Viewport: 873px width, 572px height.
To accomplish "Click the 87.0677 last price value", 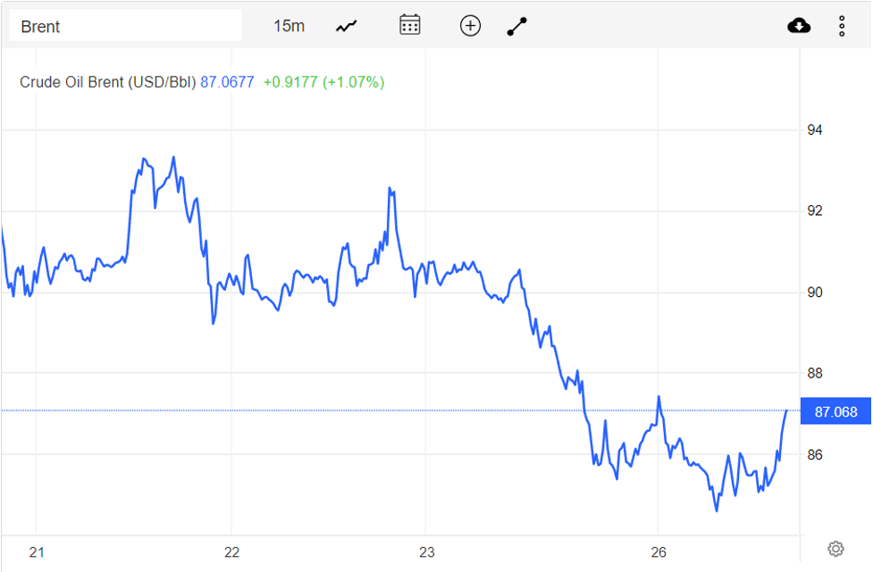I will point(227,82).
